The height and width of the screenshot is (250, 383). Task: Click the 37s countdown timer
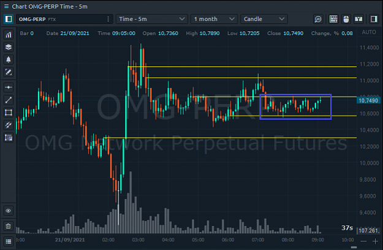tap(347, 228)
